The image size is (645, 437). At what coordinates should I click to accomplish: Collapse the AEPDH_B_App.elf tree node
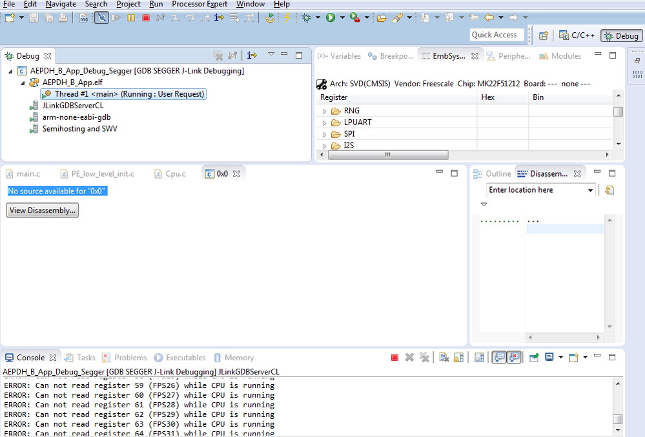pos(23,83)
